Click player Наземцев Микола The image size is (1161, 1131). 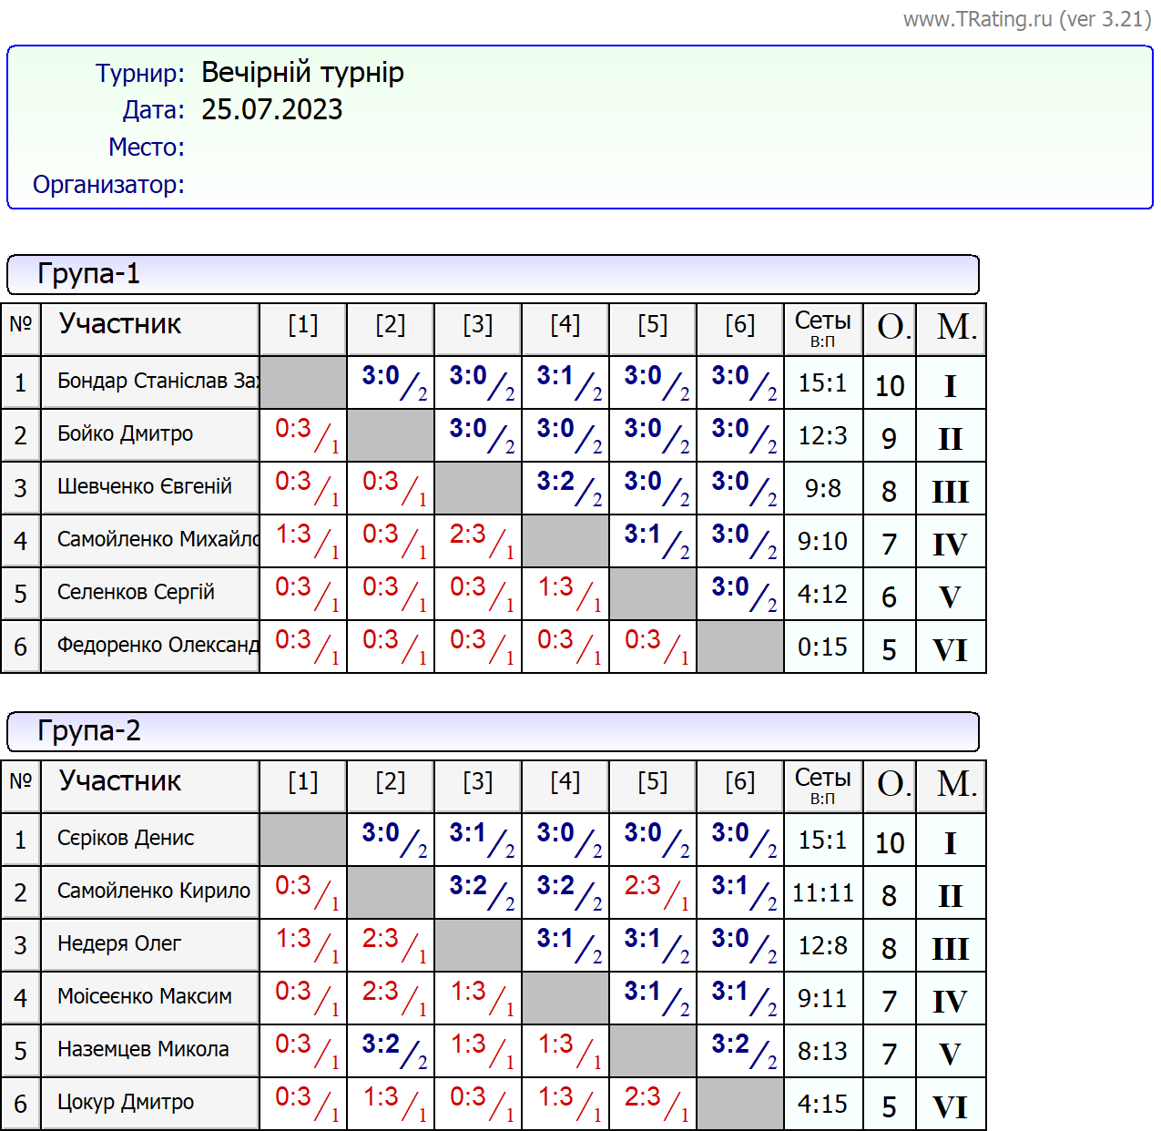(143, 1050)
